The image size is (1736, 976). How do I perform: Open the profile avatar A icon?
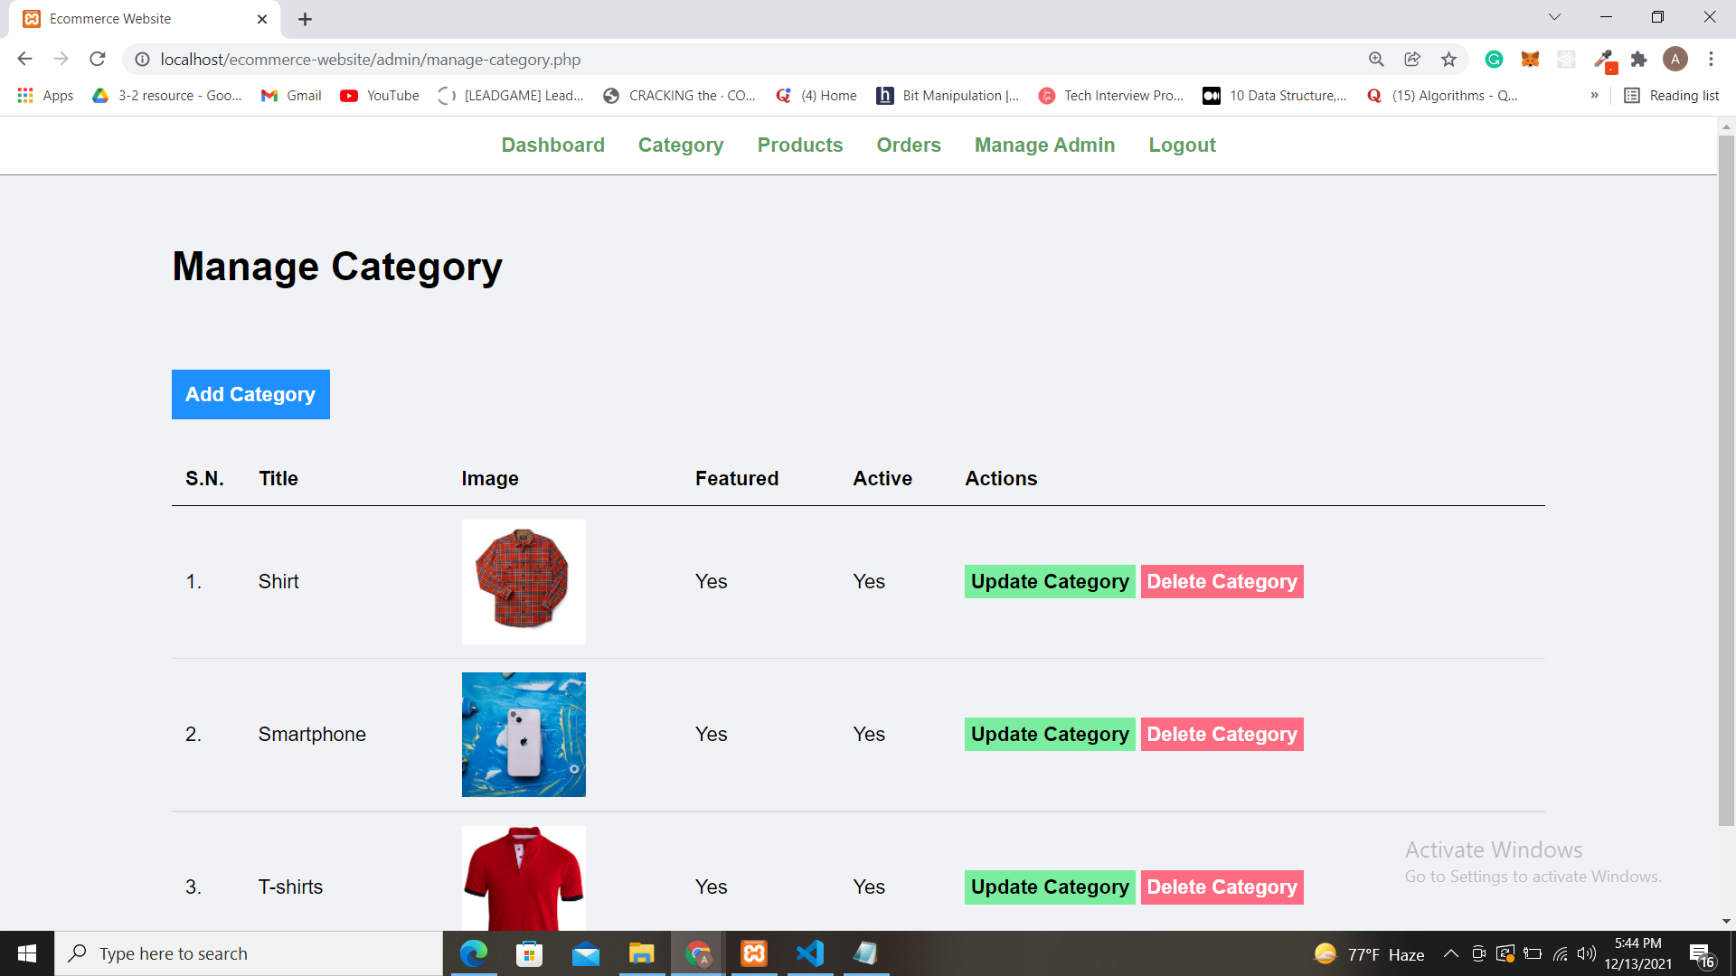pyautogui.click(x=1675, y=59)
